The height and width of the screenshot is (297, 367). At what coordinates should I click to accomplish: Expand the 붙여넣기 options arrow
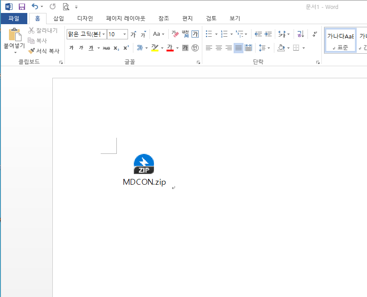click(x=15, y=52)
